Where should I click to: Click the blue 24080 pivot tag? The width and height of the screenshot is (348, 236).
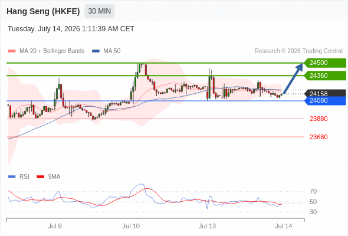(325, 100)
